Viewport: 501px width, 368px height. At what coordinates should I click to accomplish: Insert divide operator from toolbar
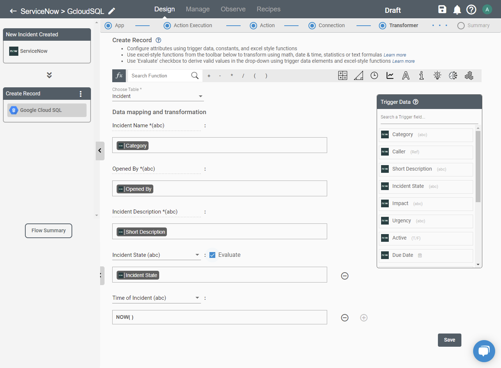[243, 76]
